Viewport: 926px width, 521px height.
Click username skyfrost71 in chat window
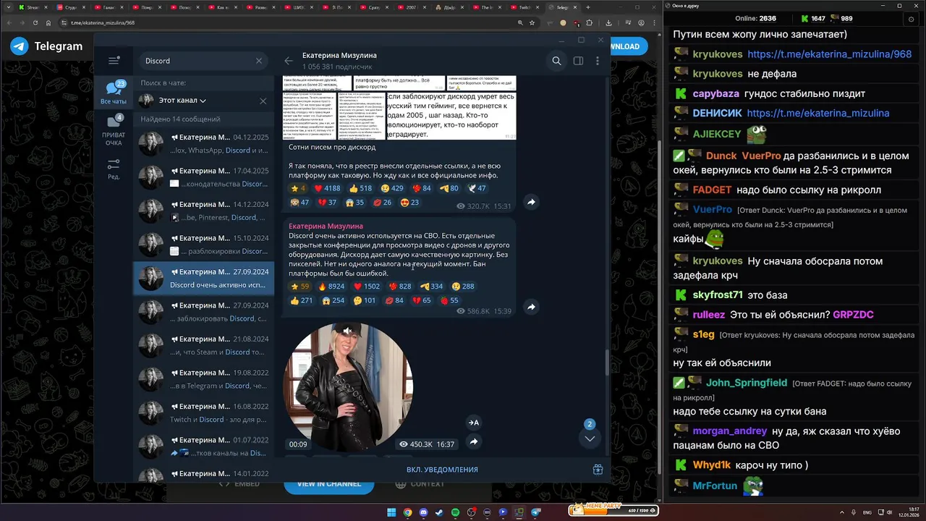click(x=718, y=295)
